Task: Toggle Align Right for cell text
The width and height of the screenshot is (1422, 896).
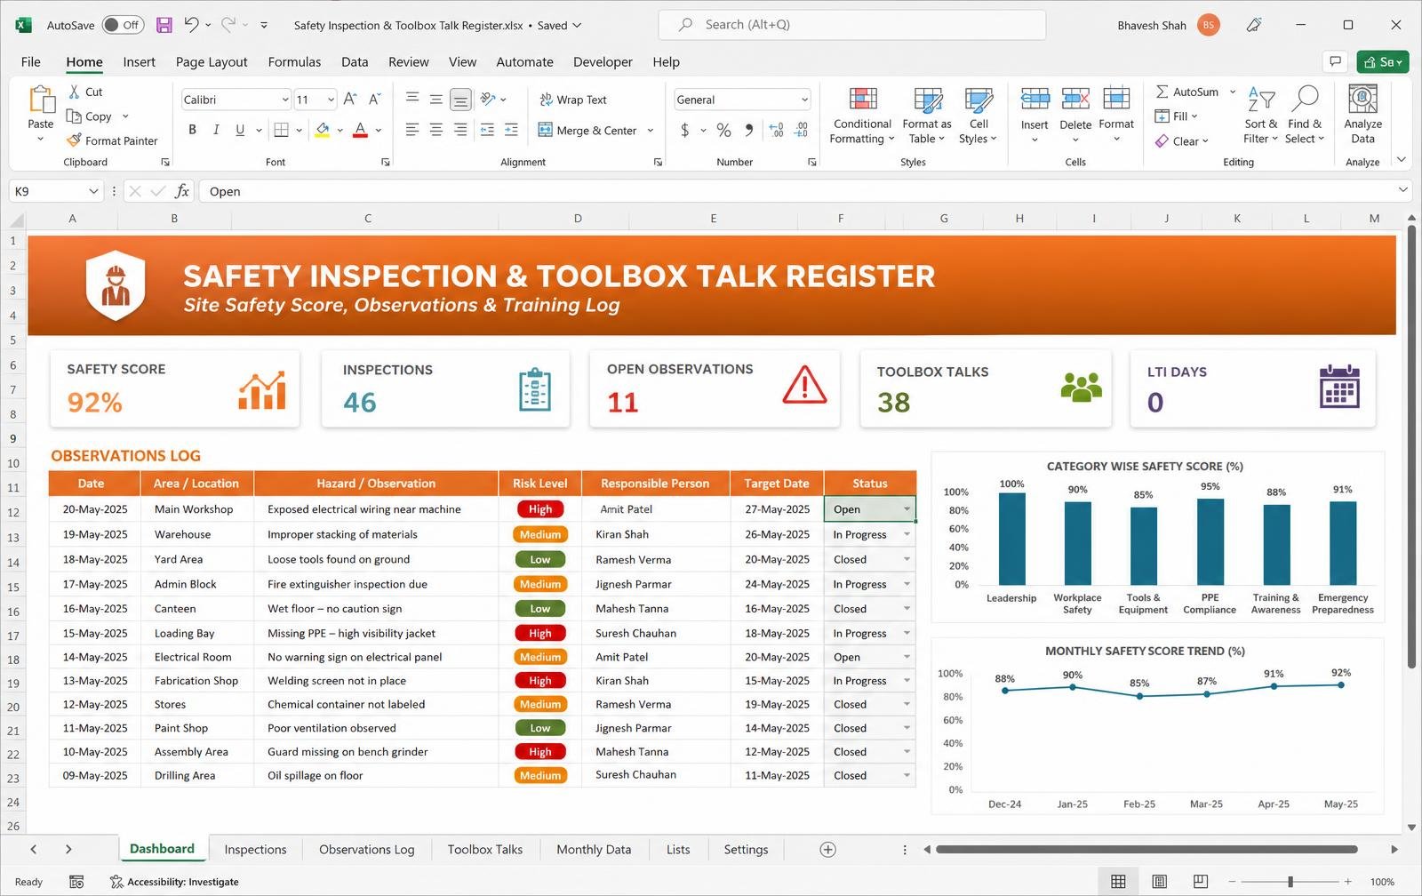Action: (460, 130)
